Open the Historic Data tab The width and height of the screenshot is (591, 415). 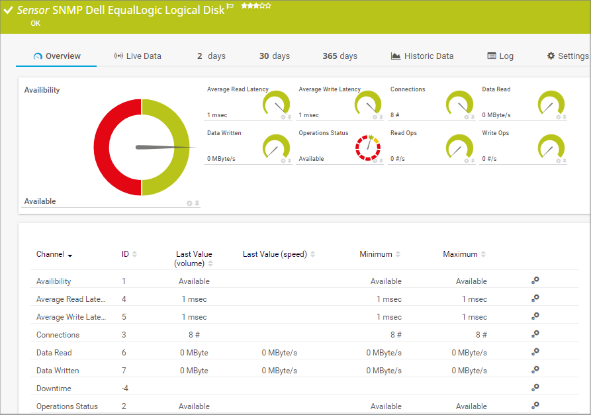422,56
